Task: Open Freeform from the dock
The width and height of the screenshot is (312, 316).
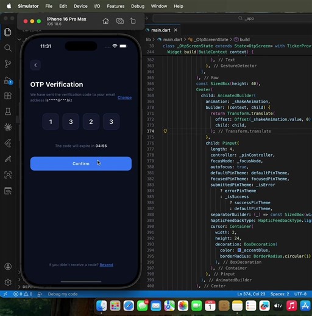Action: tap(264, 306)
